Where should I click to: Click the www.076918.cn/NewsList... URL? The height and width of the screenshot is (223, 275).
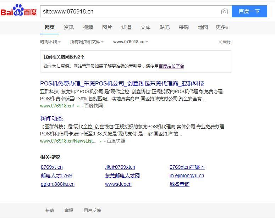68,141
